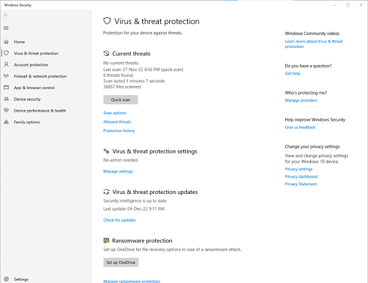Screen dimensions: 368x283
Task: Click the Device performance & health heart icon
Action: tap(7, 110)
